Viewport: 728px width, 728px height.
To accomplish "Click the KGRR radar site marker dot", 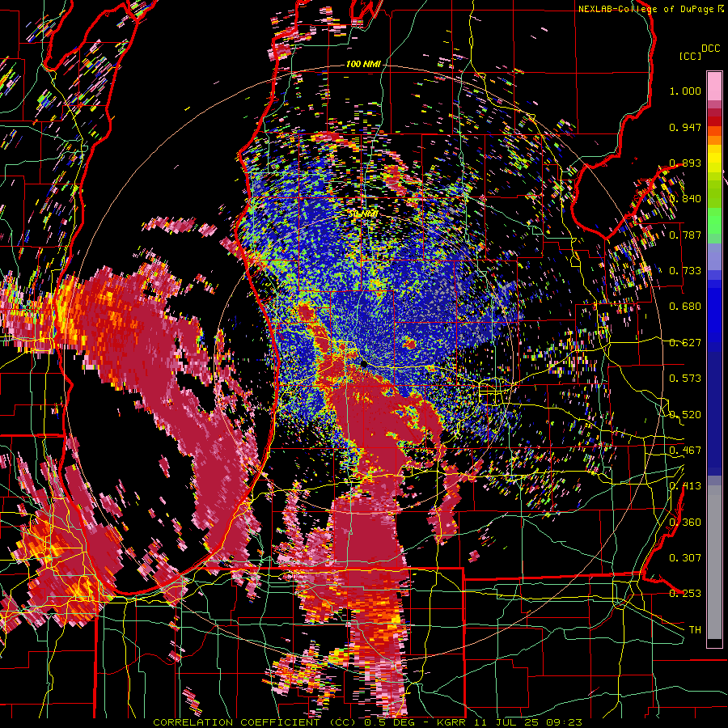I will coord(365,363).
